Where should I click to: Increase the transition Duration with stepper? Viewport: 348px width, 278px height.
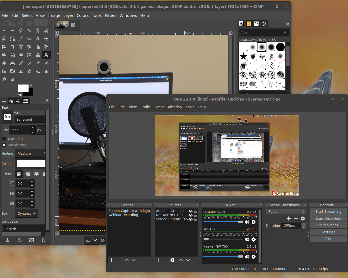304,224
